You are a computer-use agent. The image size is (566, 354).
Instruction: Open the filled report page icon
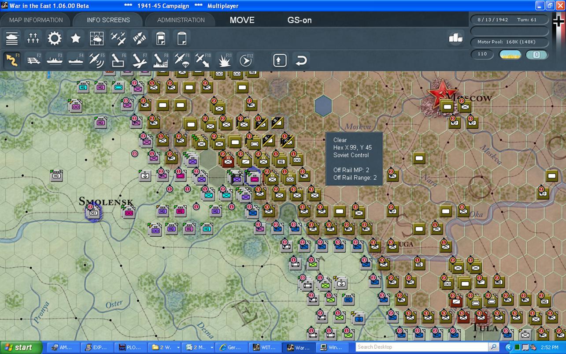click(x=160, y=38)
